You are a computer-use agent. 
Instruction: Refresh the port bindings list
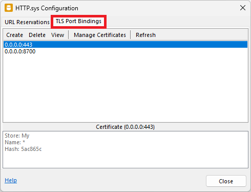coord(145,35)
